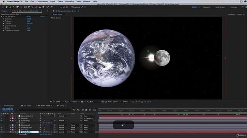Select the Rectangle shape tool
Screen dimensions: 247x138
[x=25, y=7]
